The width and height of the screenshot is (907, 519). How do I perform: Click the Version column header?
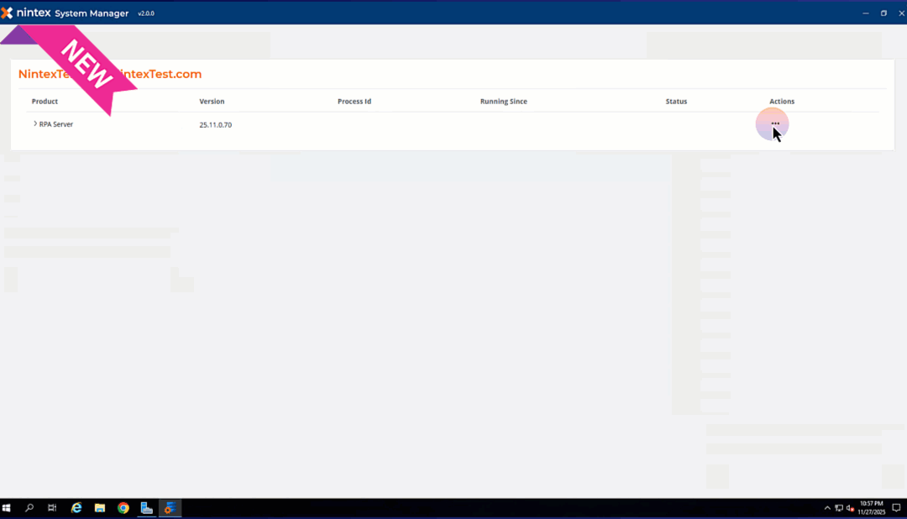click(x=212, y=102)
